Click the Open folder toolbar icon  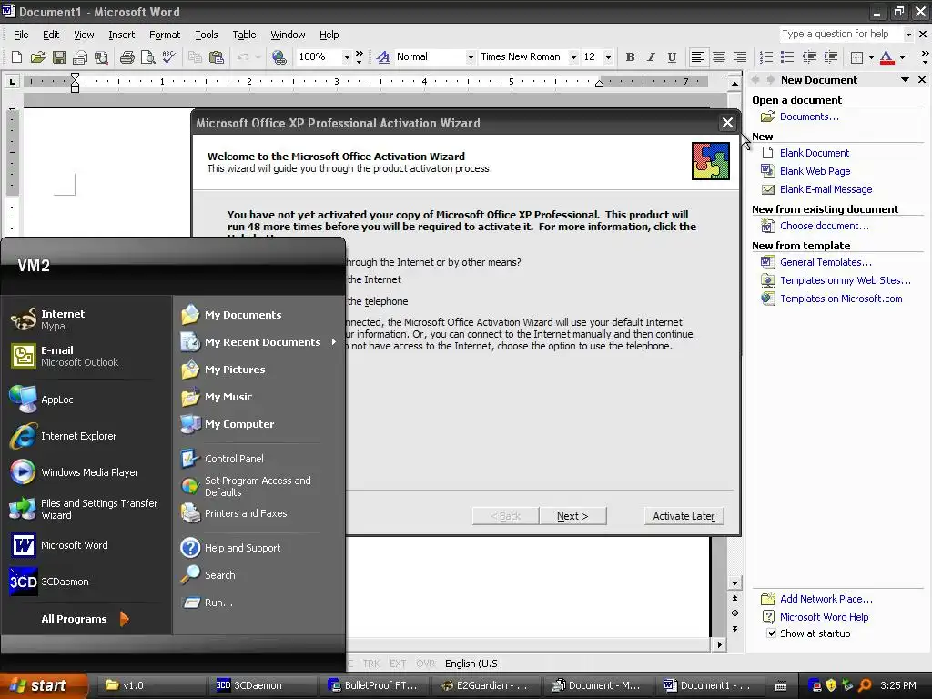coord(38,57)
